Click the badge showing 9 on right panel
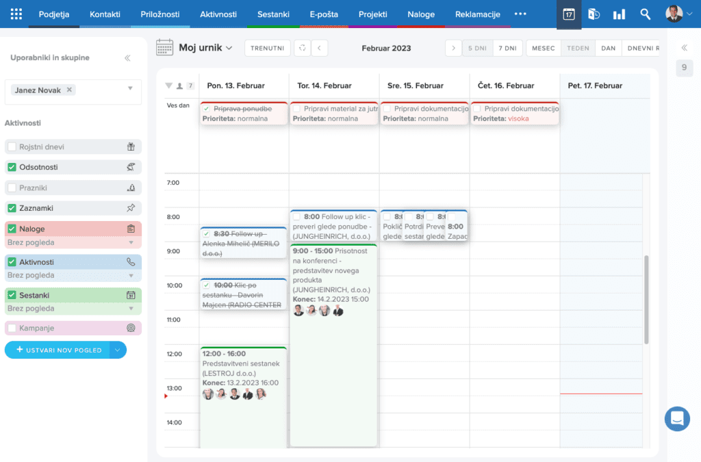 click(684, 68)
